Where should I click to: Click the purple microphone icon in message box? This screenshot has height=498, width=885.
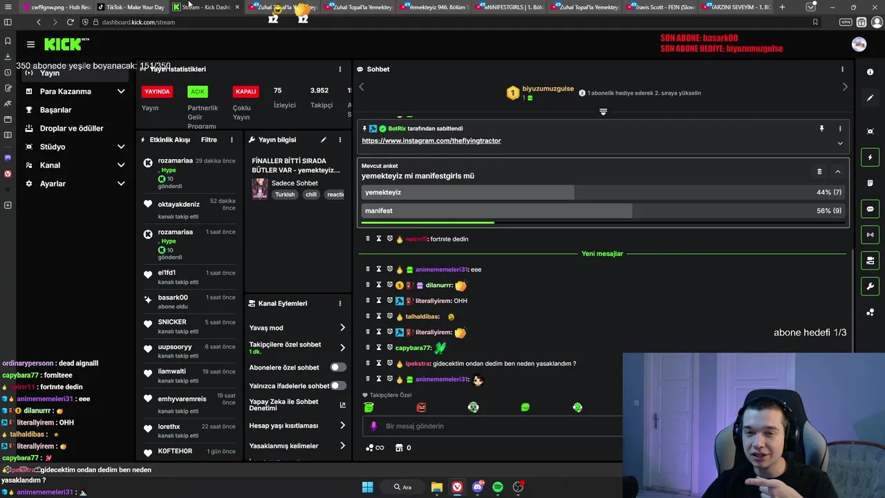tap(374, 426)
